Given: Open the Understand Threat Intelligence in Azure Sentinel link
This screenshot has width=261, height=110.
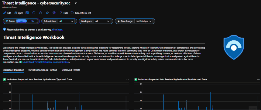Looking at the screenshot, I should [46, 62].
